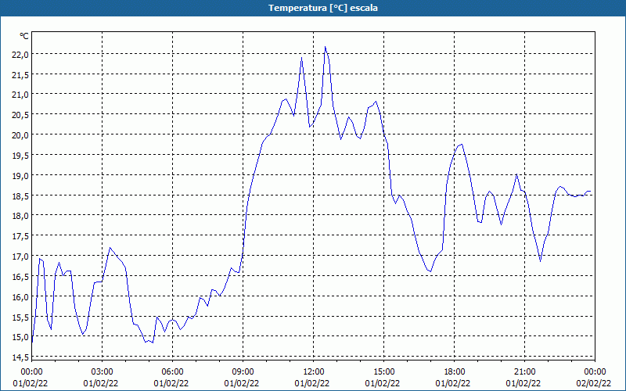Click the 01/02/22 date under 12:00

(312, 383)
